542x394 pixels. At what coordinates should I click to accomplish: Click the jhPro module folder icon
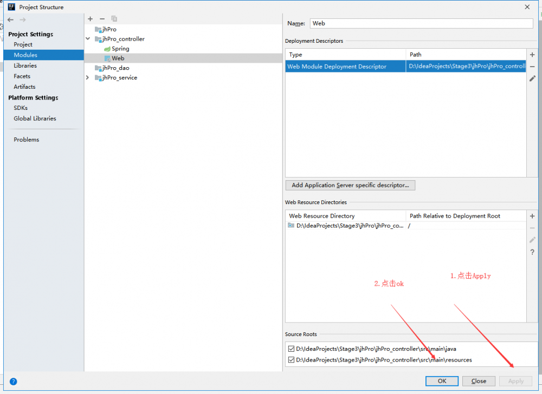[x=98, y=29]
